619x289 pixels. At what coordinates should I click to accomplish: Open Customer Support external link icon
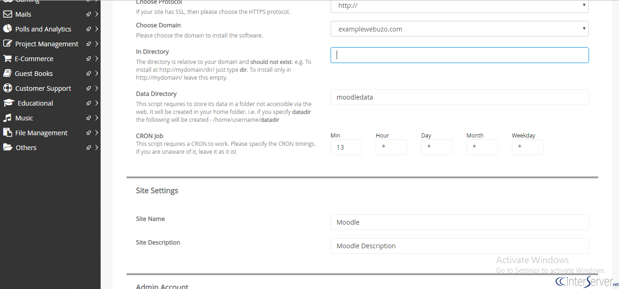(x=89, y=88)
